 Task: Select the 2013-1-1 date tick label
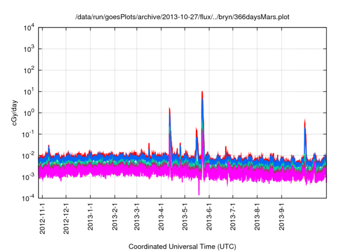point(91,219)
